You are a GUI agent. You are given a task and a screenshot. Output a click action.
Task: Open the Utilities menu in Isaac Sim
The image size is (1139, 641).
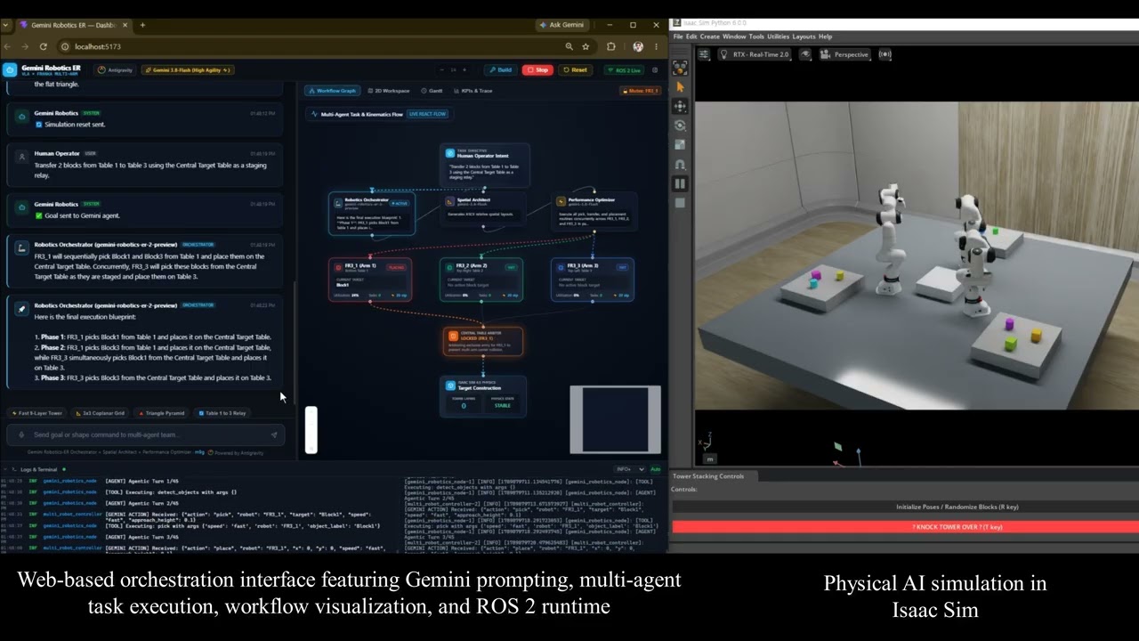(778, 37)
